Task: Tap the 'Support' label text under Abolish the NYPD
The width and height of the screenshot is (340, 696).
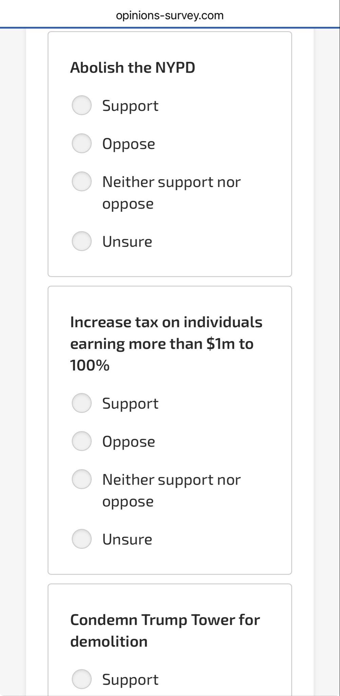Action: tap(130, 106)
